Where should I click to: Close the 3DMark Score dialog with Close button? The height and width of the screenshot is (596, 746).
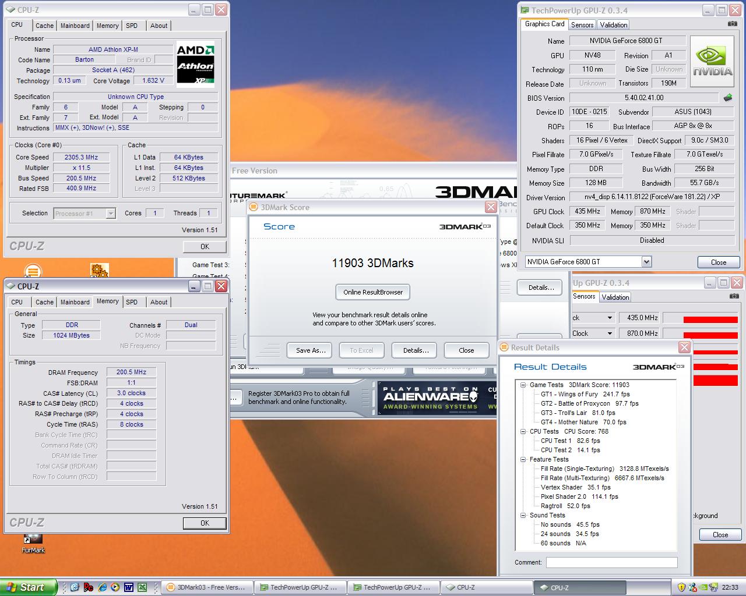(x=466, y=350)
